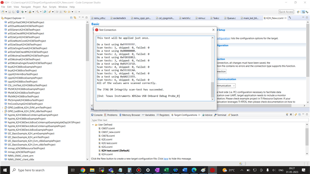310x174 pixels.
Task: Click the 'here' link to hide message
Action: pyautogui.click(x=166, y=159)
